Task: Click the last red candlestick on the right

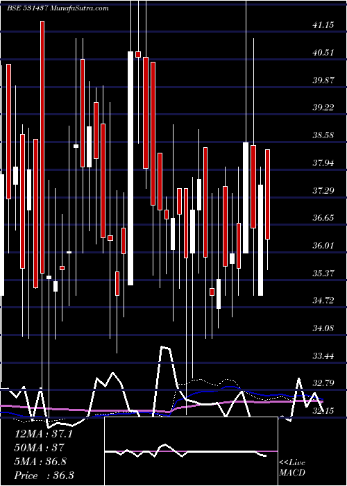Action: point(267,194)
